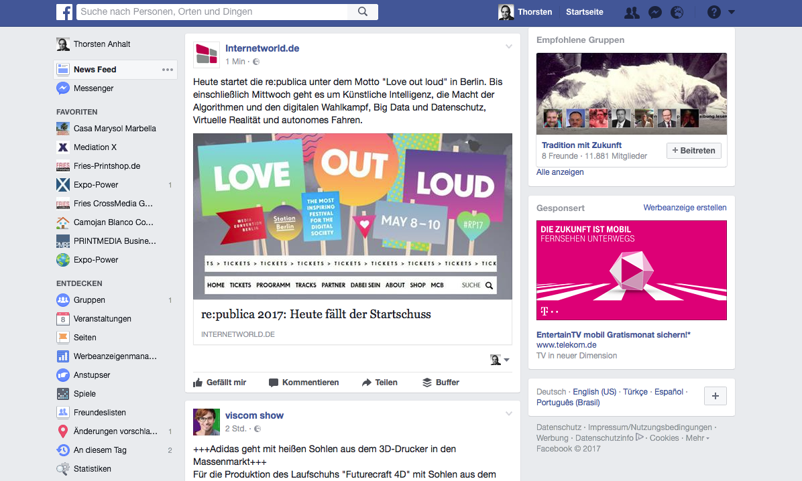
Task: Open Messenger in the left sidebar
Action: click(x=93, y=88)
